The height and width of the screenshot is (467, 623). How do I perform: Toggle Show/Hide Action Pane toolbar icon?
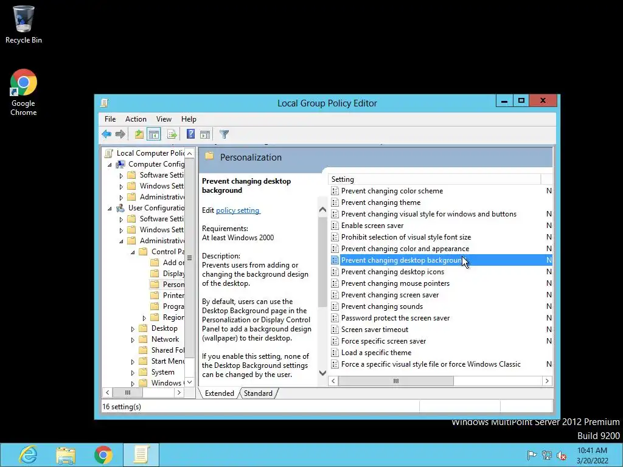click(x=205, y=134)
